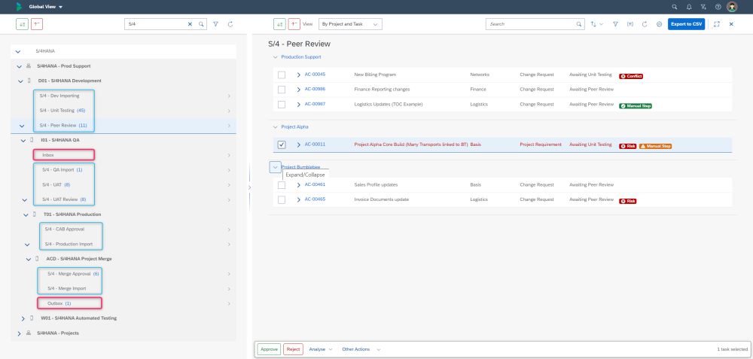Click the filter icon in left panel
Viewport: 753px width, 359px height.
216,24
